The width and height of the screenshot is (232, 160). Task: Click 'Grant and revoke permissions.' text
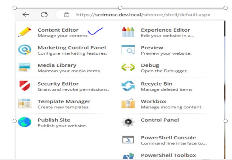(x=73, y=89)
